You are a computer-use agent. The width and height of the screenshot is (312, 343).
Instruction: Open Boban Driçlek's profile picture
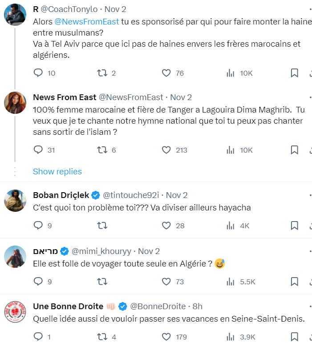point(15,201)
